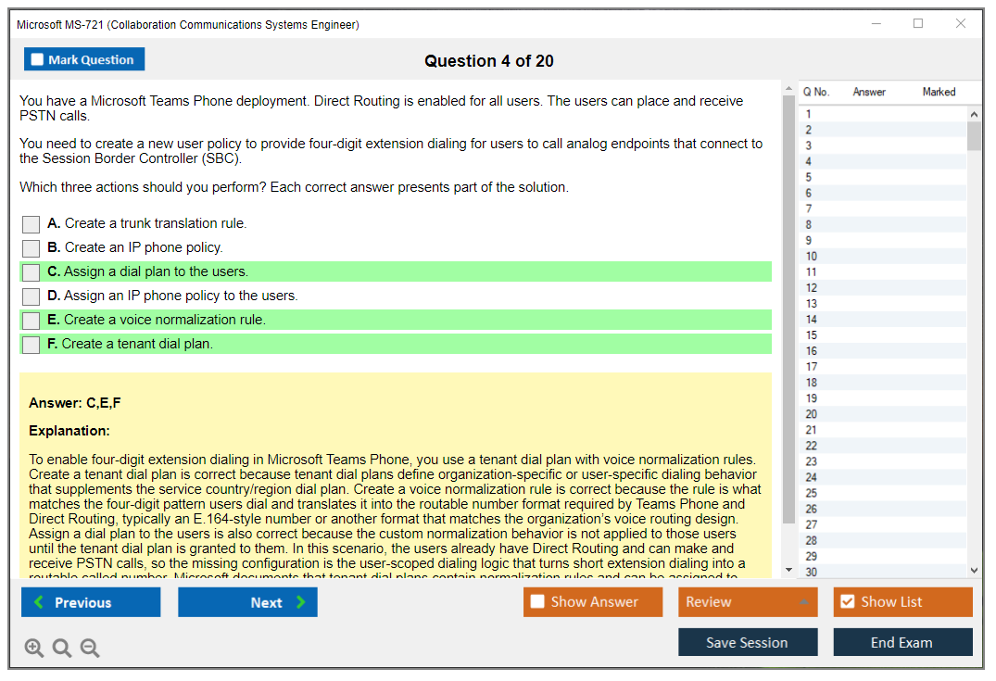Select question 8 in the list
996x681 pixels.
883,225
